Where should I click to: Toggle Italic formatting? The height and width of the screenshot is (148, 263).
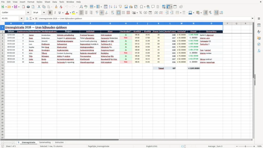(x=55, y=13)
